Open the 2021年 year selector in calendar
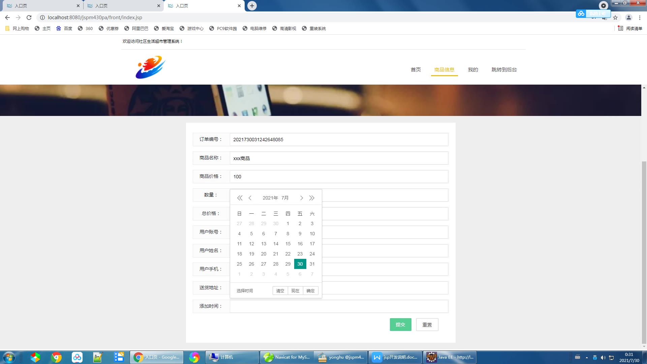This screenshot has height=364, width=647. tap(270, 198)
